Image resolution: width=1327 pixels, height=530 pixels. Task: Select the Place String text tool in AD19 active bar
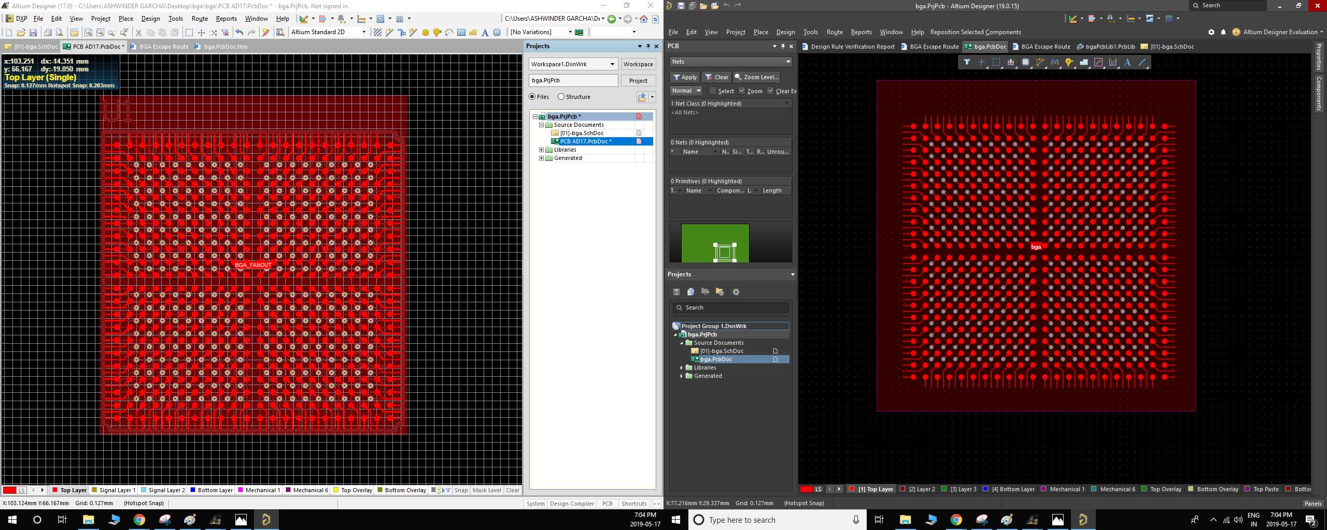click(x=1127, y=63)
